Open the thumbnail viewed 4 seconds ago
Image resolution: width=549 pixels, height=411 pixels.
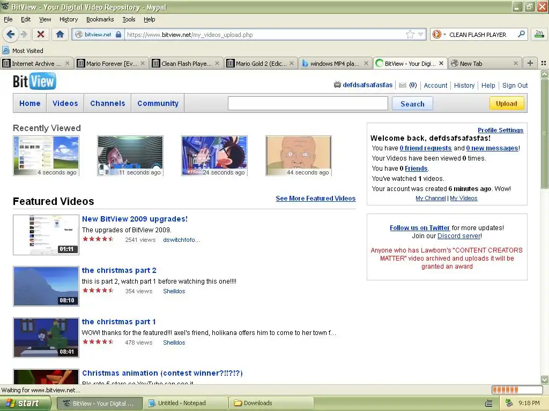click(46, 156)
